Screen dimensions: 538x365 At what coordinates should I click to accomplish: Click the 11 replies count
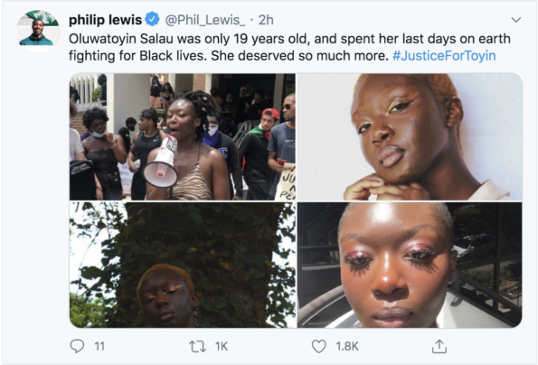pyautogui.click(x=99, y=347)
